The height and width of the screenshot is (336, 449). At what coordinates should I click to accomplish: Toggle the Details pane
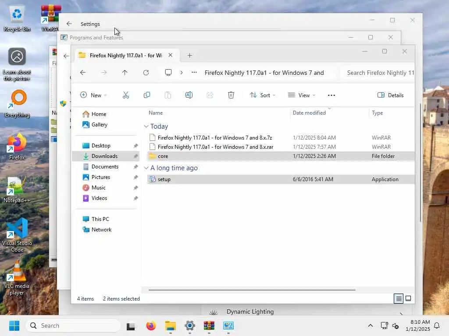coord(391,95)
